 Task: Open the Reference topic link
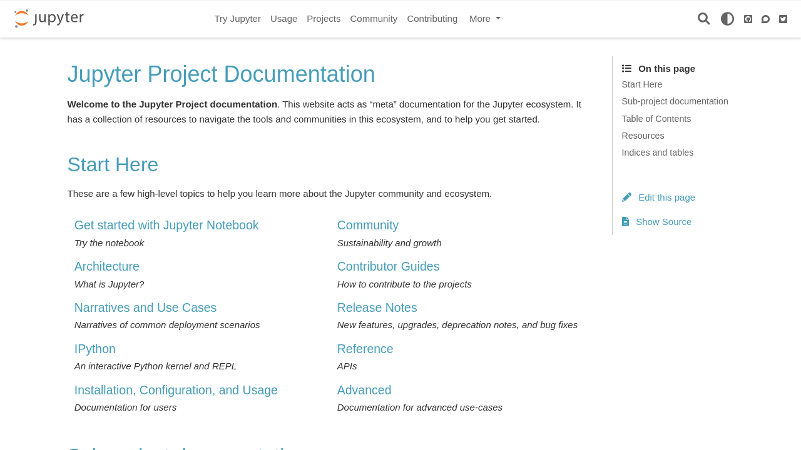click(x=365, y=349)
